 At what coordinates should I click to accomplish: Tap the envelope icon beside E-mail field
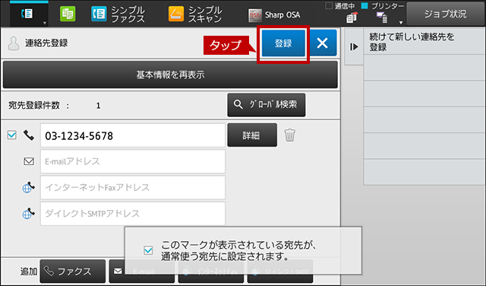coord(29,161)
